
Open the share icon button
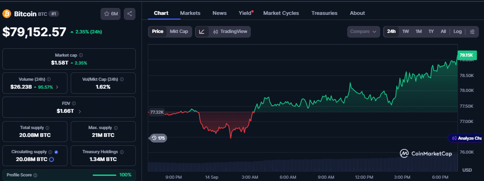tap(130, 14)
